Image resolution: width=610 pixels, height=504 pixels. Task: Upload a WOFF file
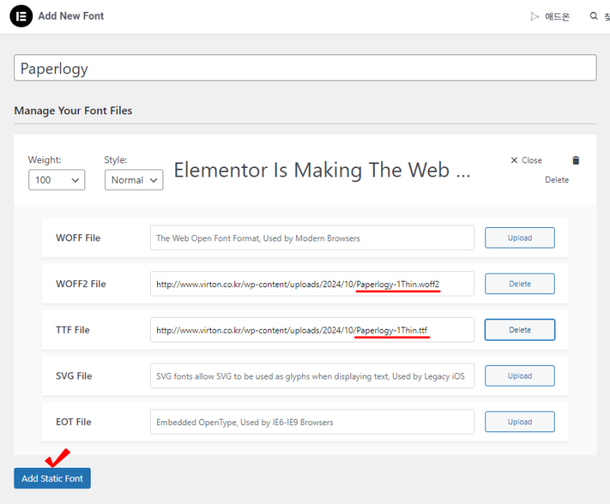(x=520, y=237)
